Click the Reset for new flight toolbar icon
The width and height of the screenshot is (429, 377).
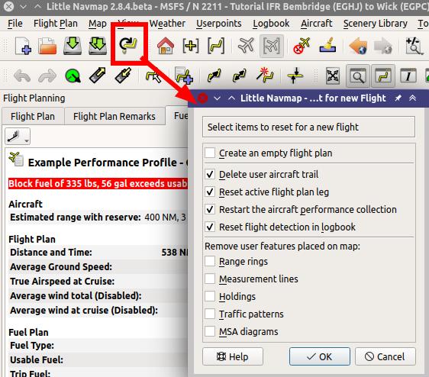tap(127, 44)
